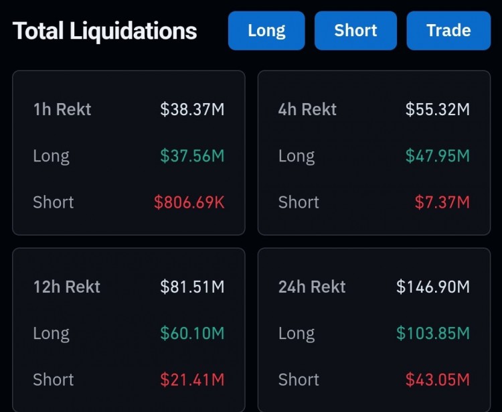
Task: Open the 1h Rekt card label
Action: pyautogui.click(x=62, y=109)
